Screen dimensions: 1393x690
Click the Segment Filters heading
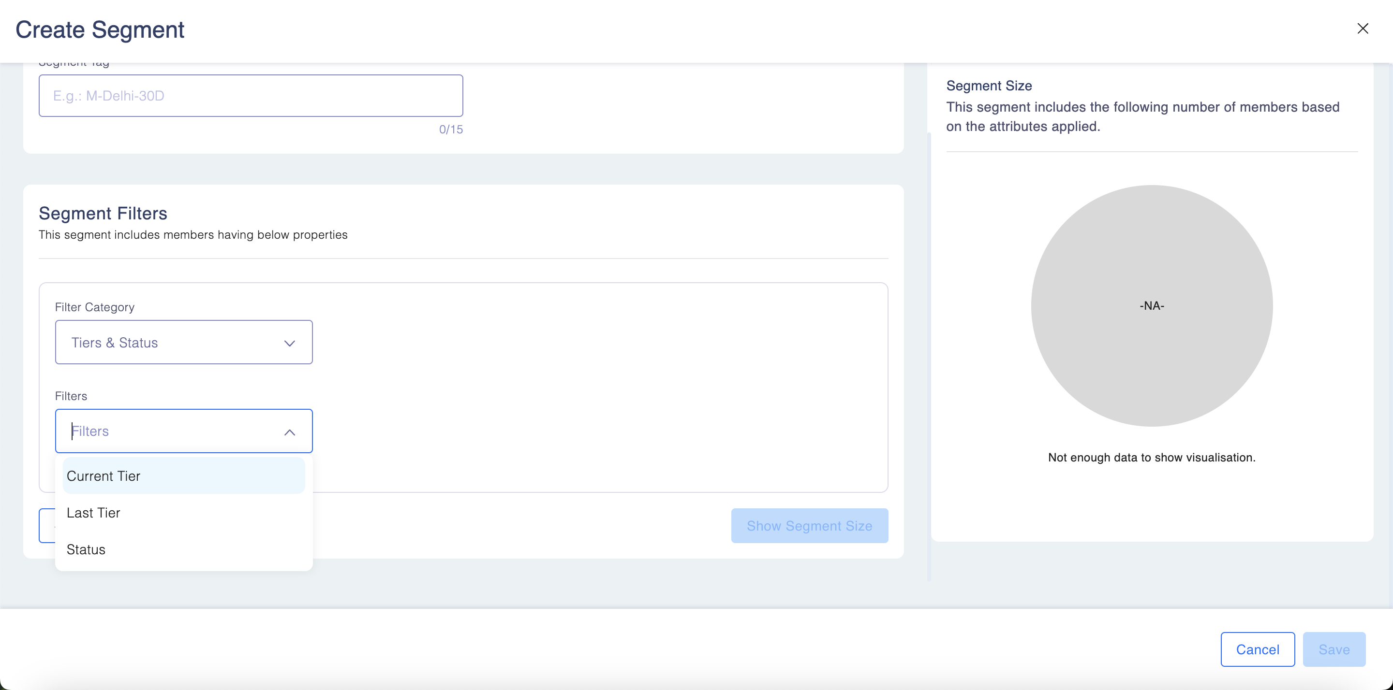103,214
